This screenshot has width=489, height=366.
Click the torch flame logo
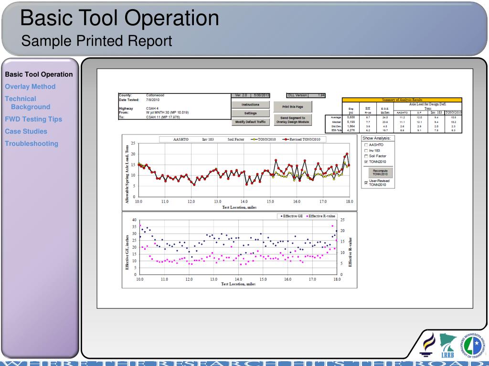[428, 345]
